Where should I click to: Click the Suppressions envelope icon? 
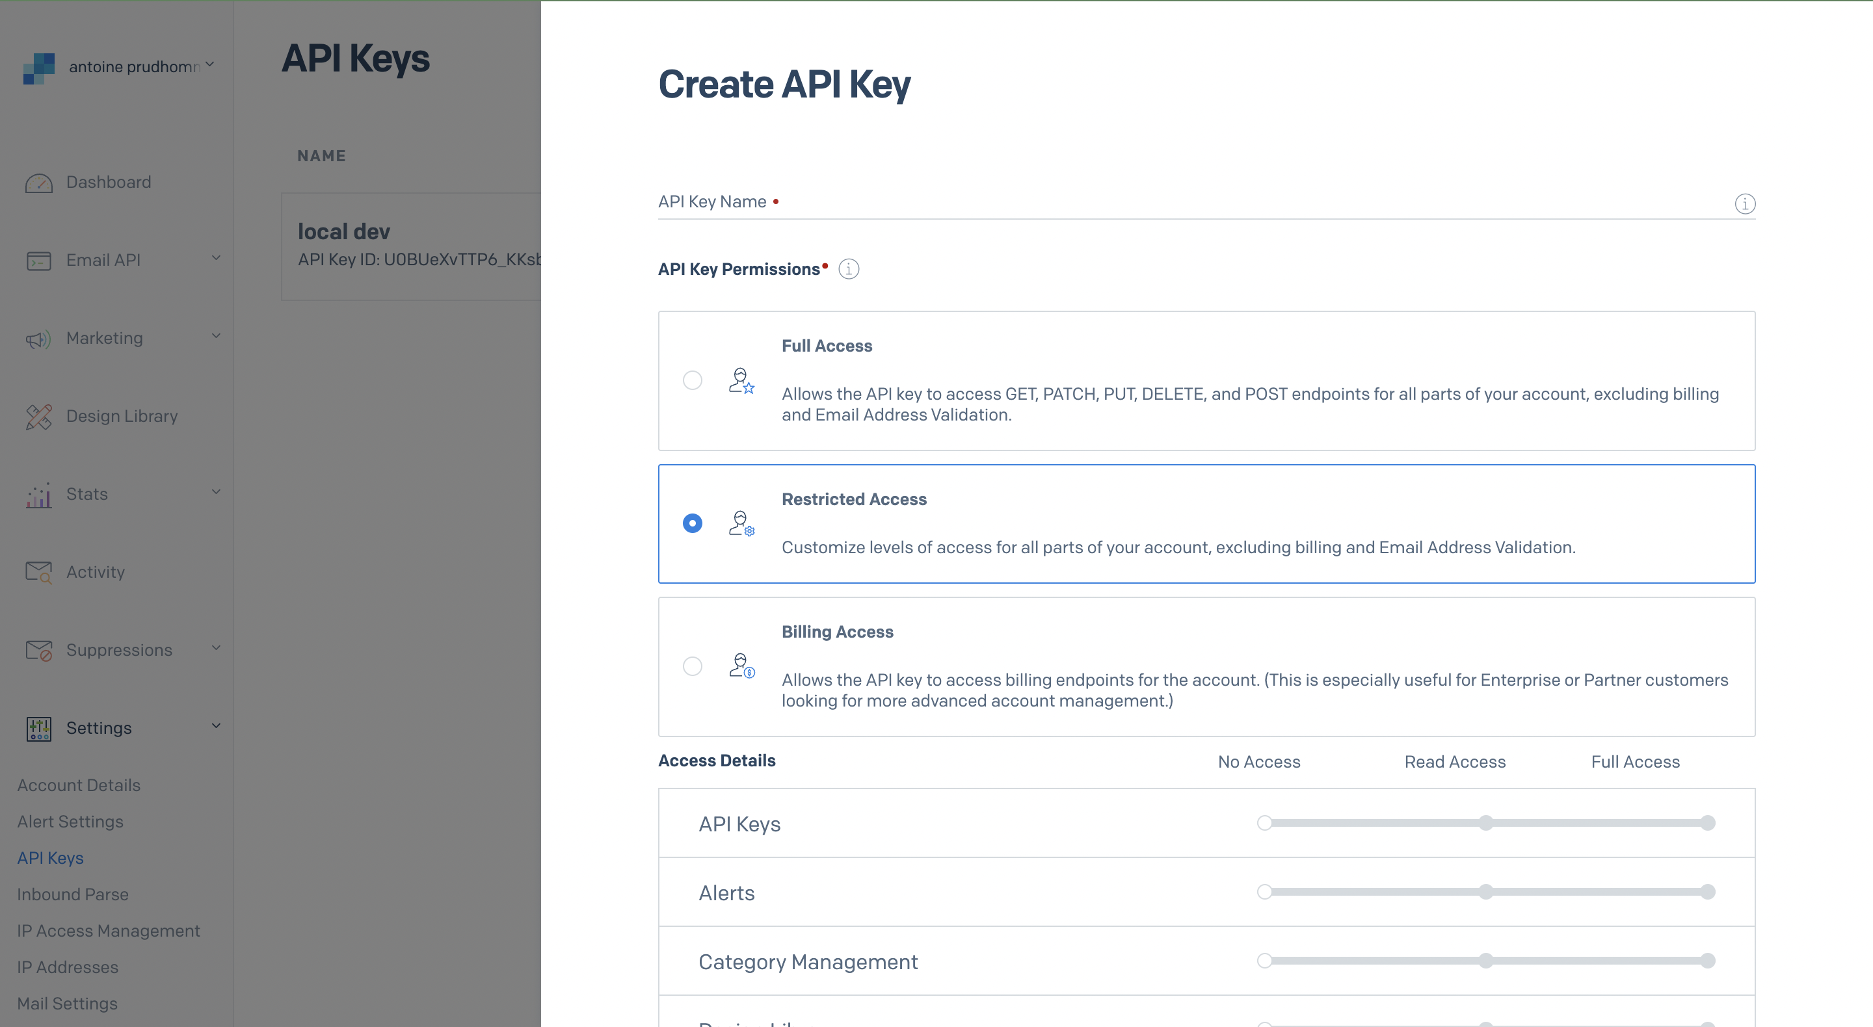(x=38, y=651)
